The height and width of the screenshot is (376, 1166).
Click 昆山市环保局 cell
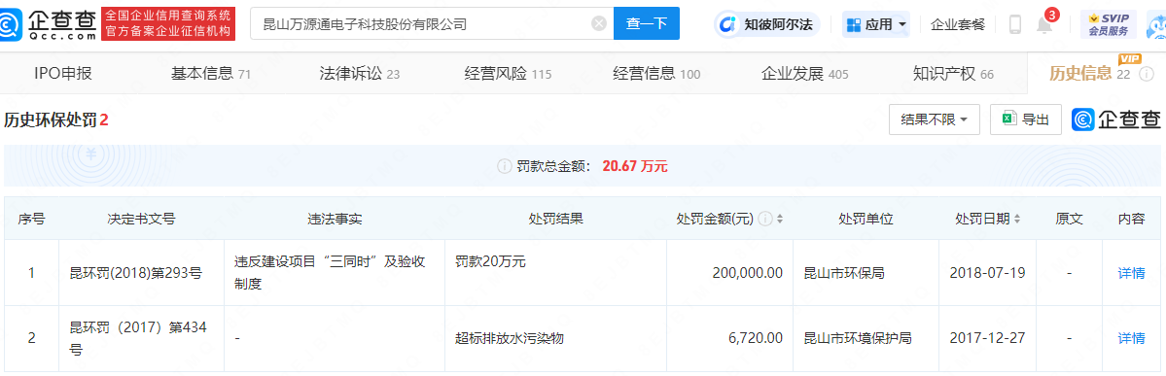click(845, 273)
